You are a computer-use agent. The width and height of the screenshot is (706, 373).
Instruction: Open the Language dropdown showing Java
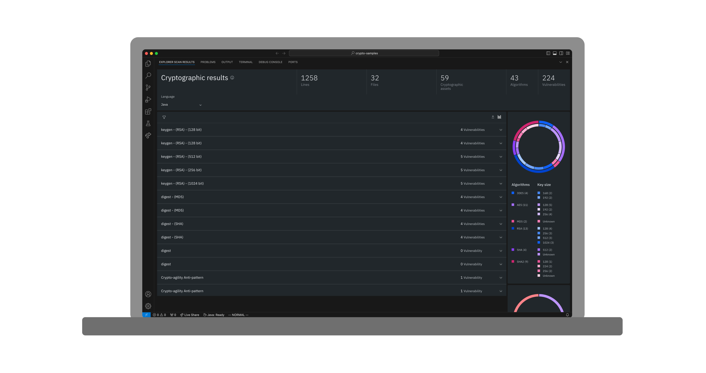point(181,105)
